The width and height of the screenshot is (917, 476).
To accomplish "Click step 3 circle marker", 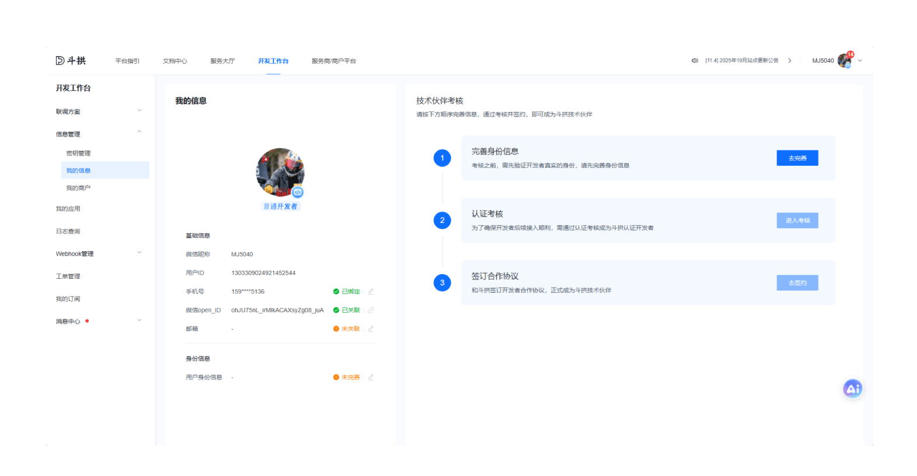I will click(442, 283).
